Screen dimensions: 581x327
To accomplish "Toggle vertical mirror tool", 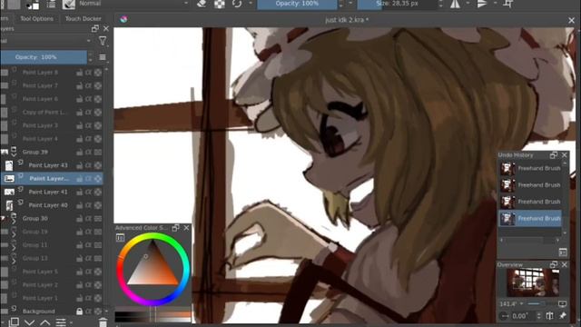I will [482, 4].
